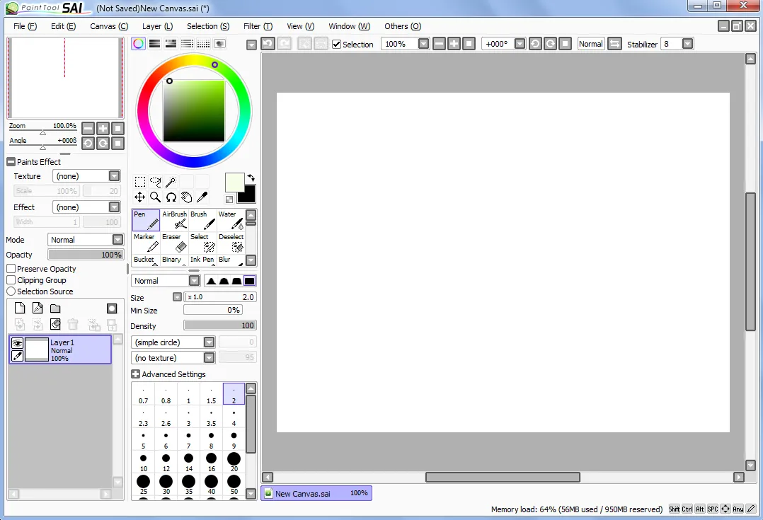Create a new linework layer
The height and width of the screenshot is (520, 763).
pos(38,308)
